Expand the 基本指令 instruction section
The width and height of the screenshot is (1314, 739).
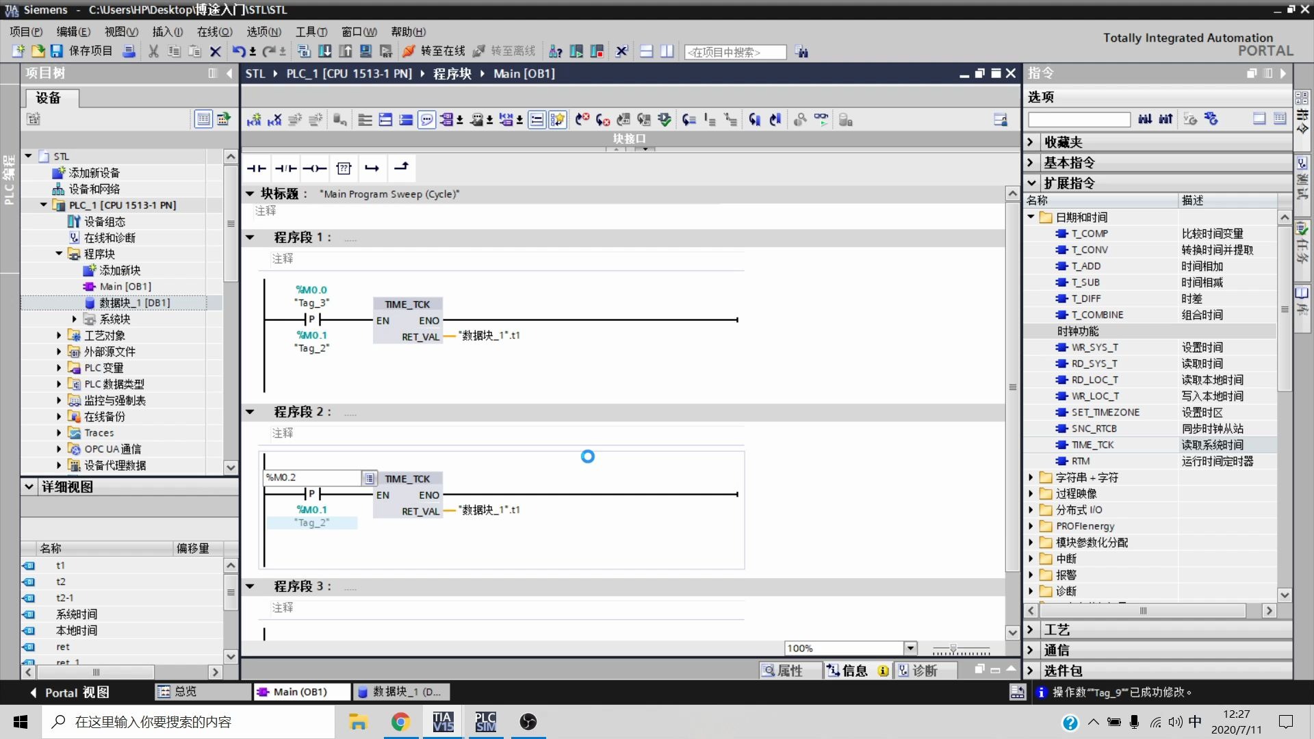pyautogui.click(x=1031, y=163)
